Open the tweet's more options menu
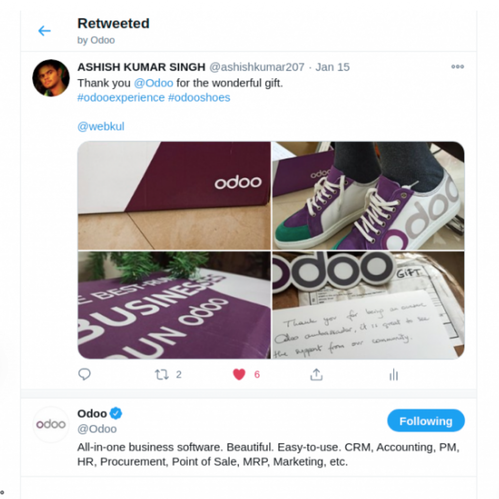Screen dimensions: 499x499 pyautogui.click(x=457, y=67)
